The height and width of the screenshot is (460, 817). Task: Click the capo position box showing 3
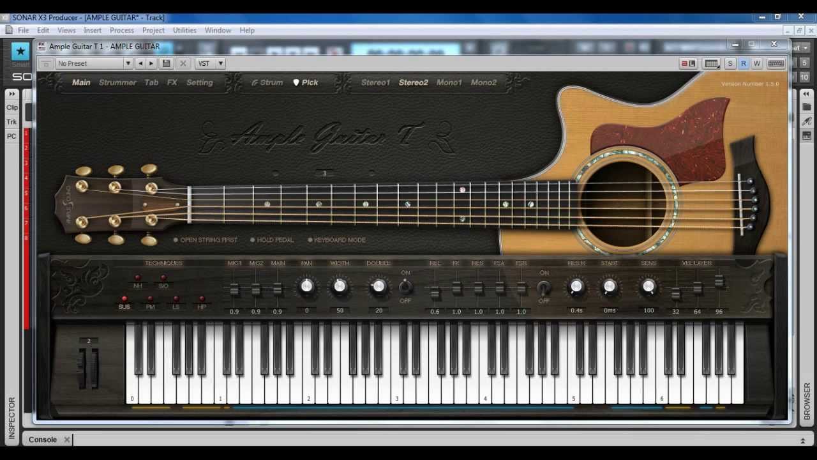pos(324,174)
